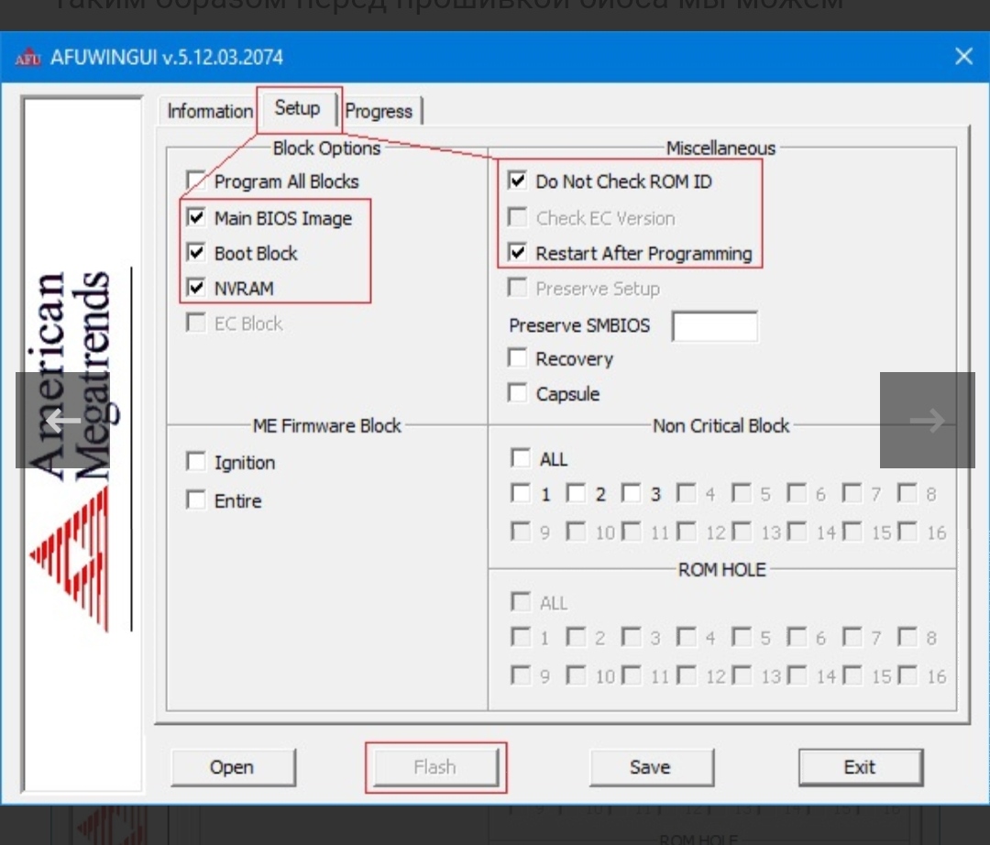This screenshot has height=845, width=990.
Task: Click Non Critical Block 8 checkbox
Action: (907, 493)
